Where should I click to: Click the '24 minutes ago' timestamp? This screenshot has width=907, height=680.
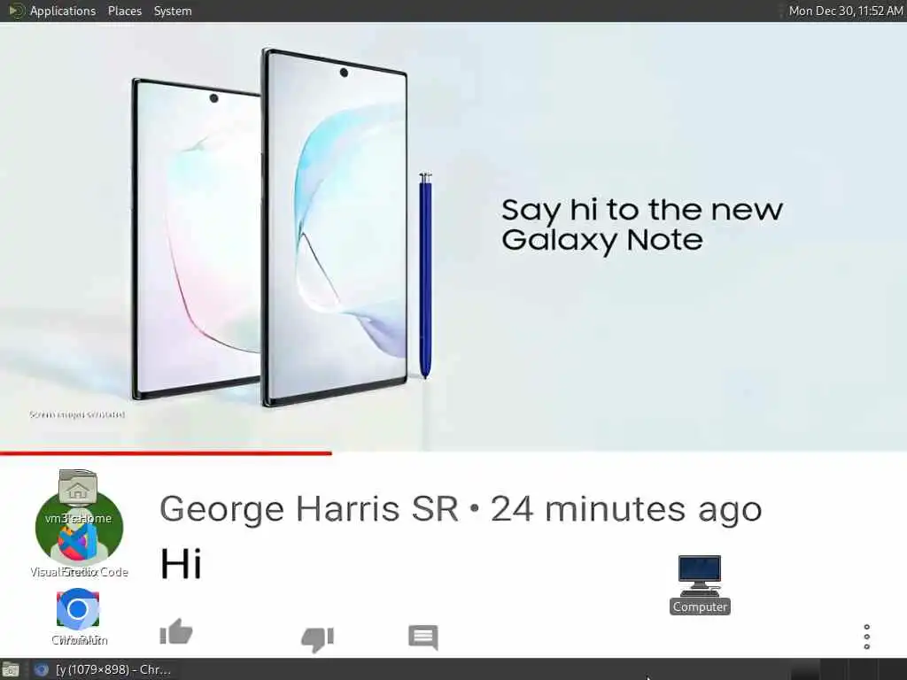click(626, 509)
